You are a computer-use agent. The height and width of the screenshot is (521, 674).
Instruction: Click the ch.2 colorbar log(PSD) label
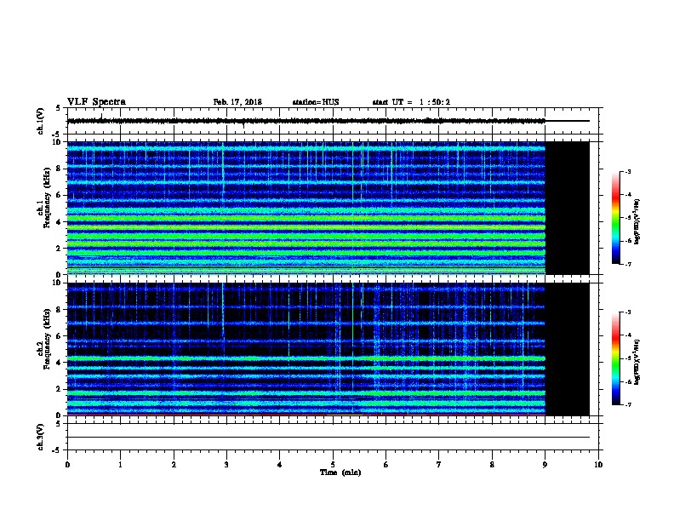(637, 362)
